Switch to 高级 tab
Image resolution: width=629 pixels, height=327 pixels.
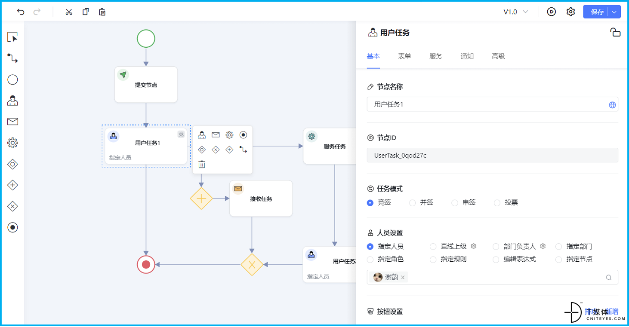click(x=498, y=56)
